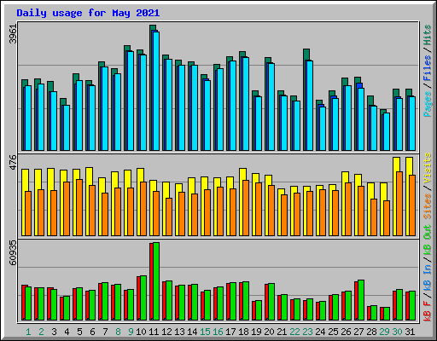Click day 1 on the x-axis
Image resolution: width=437 pixels, height=341 pixels.
pos(28,332)
